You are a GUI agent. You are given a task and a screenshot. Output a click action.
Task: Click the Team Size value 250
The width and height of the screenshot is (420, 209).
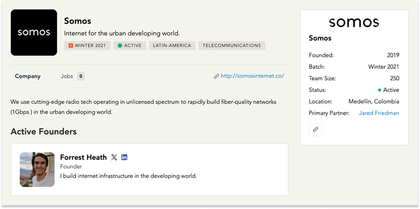[395, 79]
